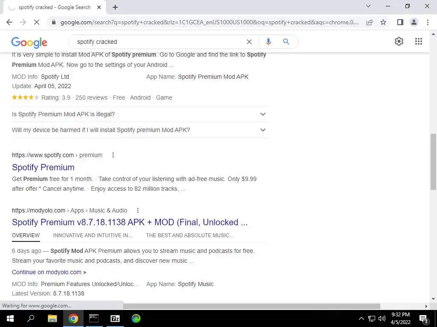Click 'Continue on modyolo.com' link
437x327 pixels.
click(49, 272)
